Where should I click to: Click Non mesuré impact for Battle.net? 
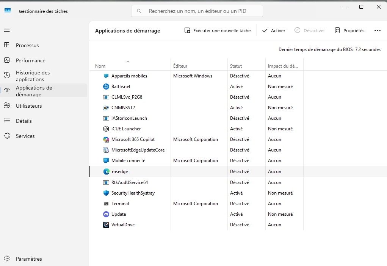tap(280, 87)
